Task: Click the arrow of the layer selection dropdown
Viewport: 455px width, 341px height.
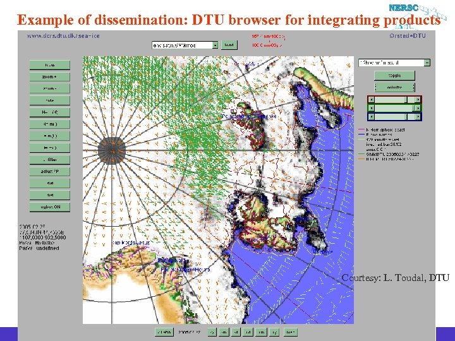Action: pyautogui.click(x=427, y=63)
